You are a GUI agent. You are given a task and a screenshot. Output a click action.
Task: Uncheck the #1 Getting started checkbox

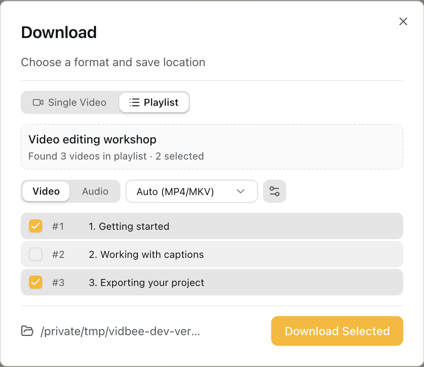click(x=36, y=226)
